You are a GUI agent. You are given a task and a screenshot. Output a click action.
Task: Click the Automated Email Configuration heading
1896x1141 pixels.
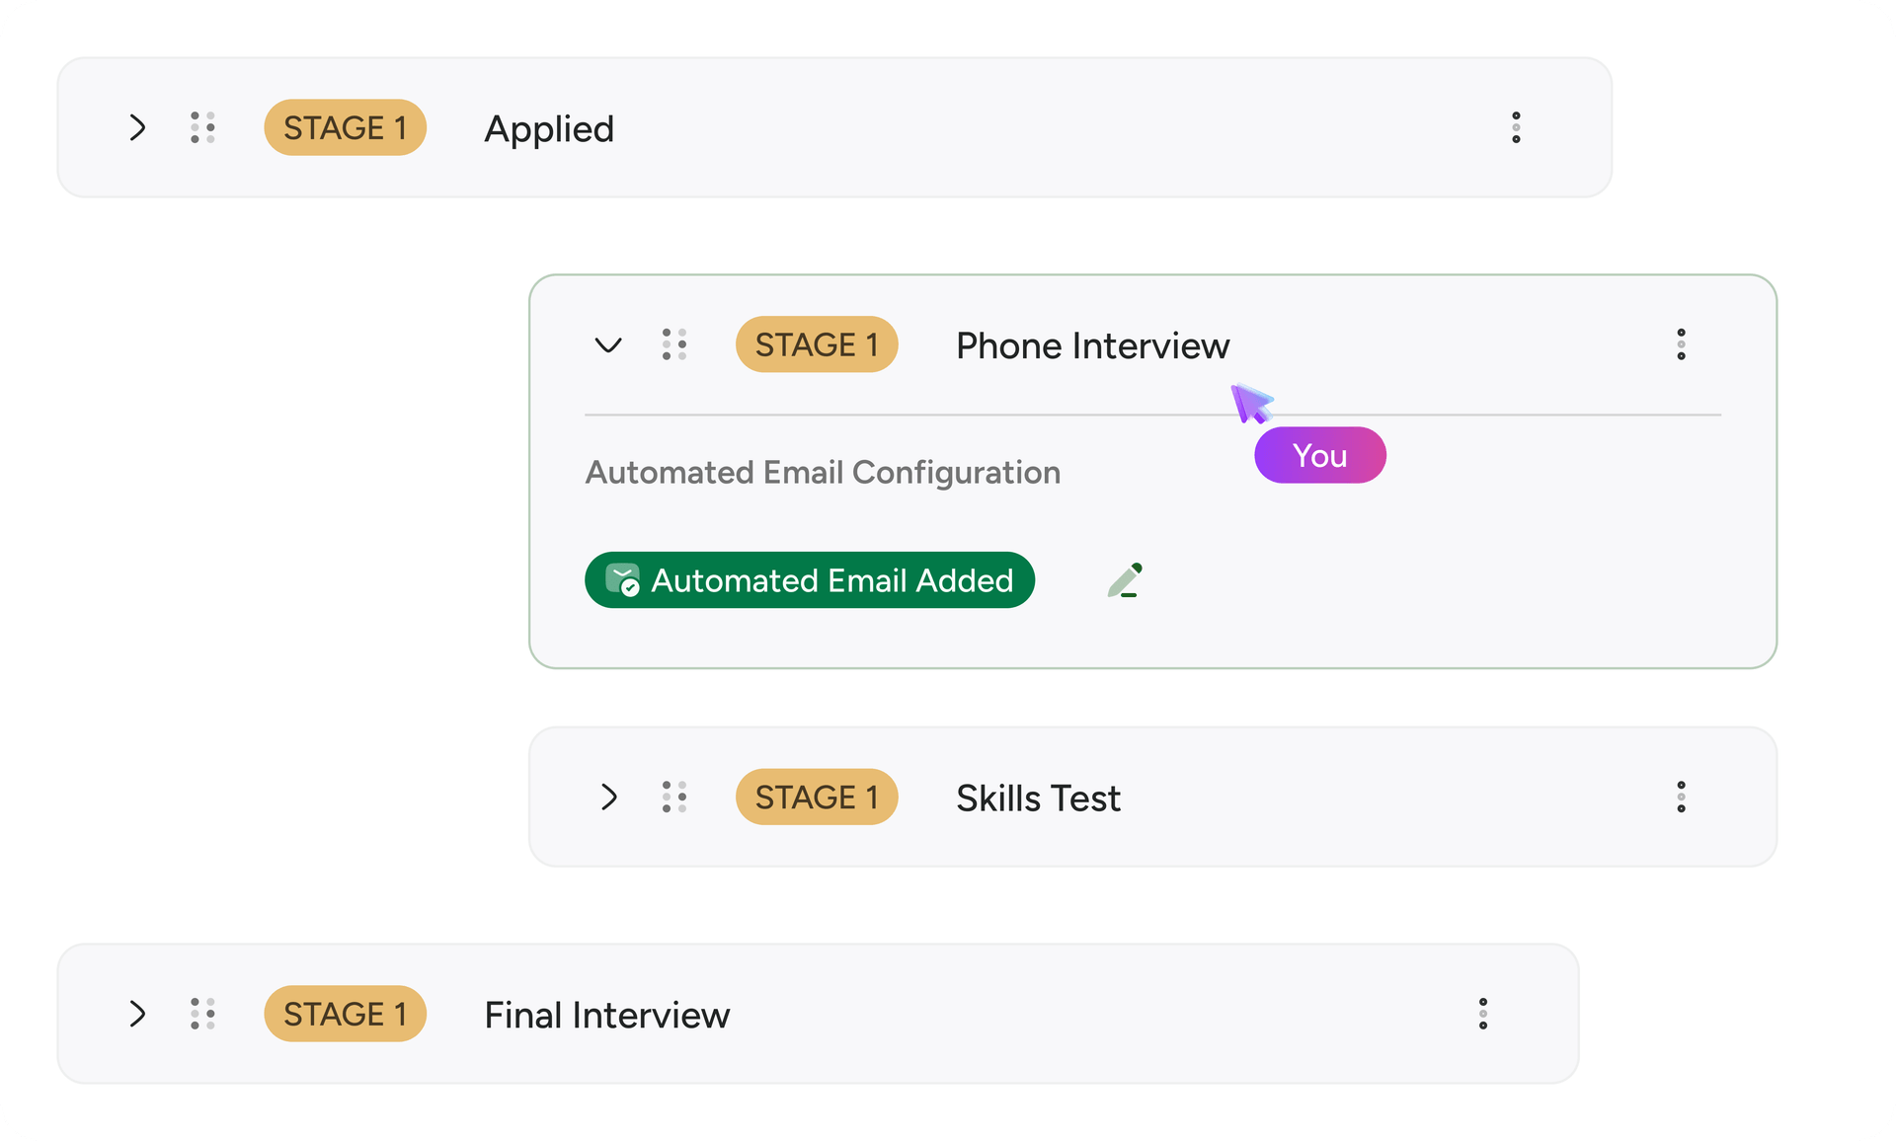point(823,473)
